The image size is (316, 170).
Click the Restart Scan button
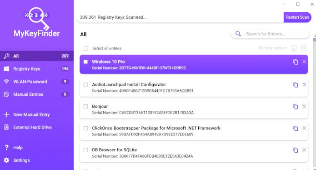[x=297, y=17]
